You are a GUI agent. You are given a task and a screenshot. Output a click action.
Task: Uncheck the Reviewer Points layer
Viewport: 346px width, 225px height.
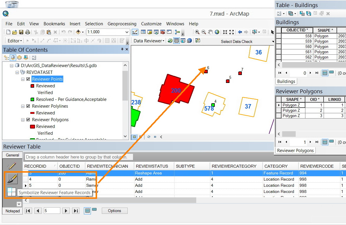[28, 79]
